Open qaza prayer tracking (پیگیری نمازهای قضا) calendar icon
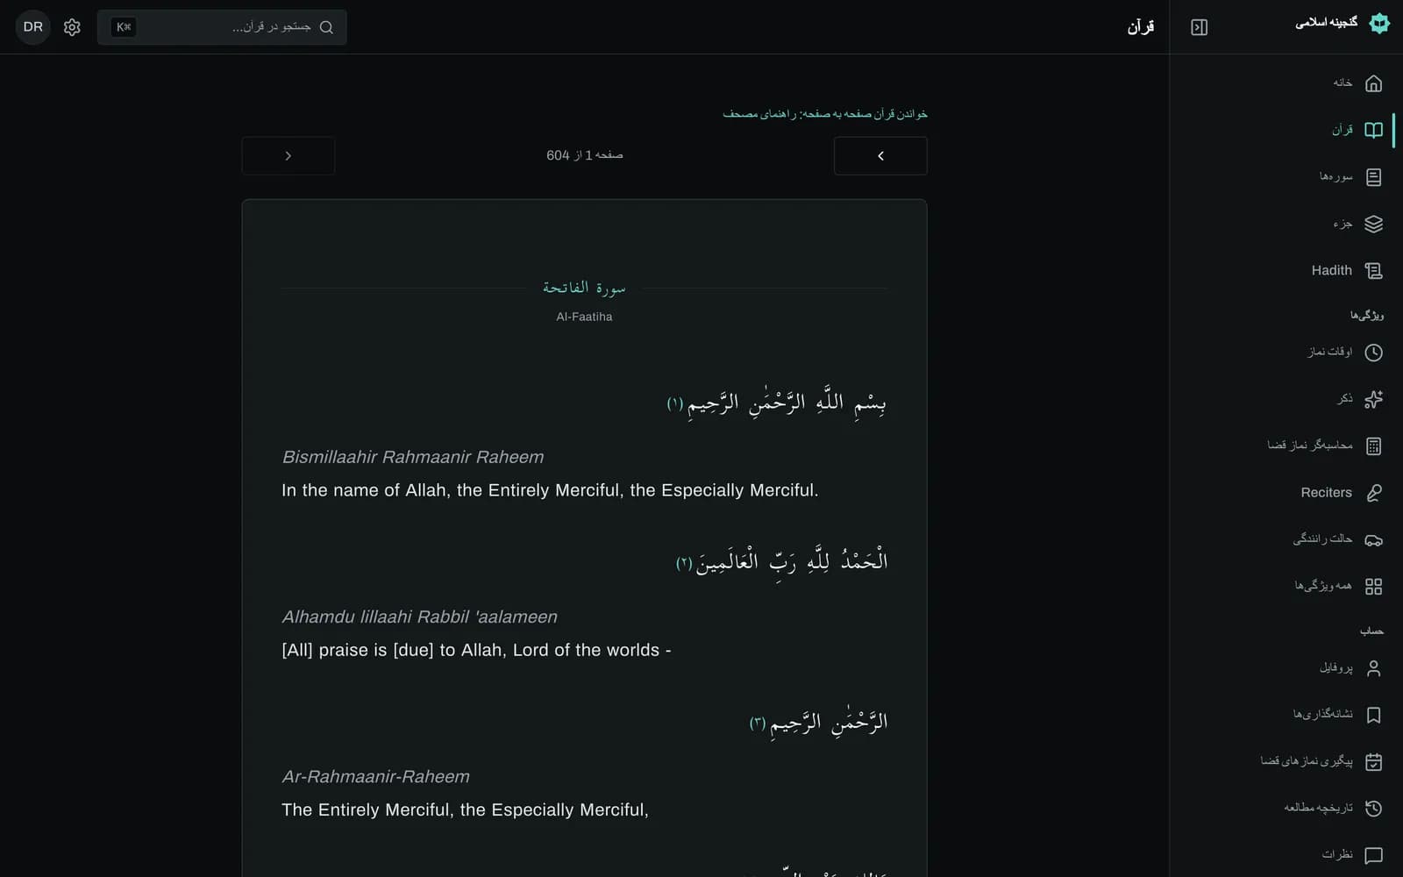The height and width of the screenshot is (877, 1403). pyautogui.click(x=1373, y=761)
